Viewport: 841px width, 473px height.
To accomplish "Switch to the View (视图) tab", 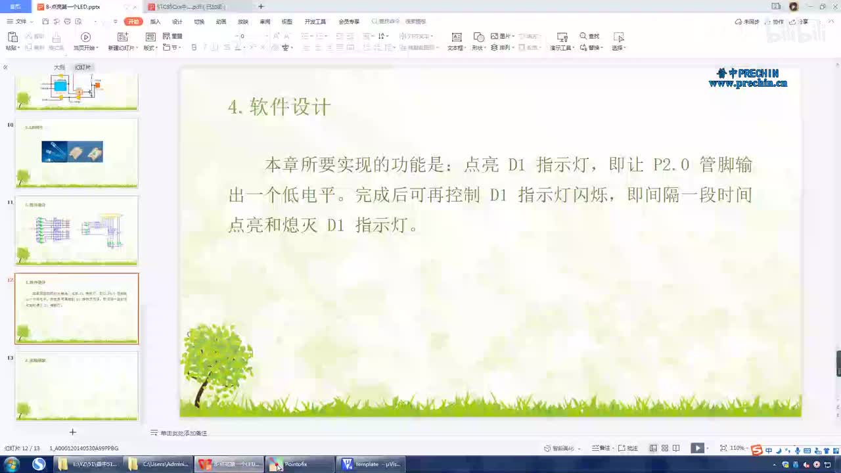I will coord(287,22).
